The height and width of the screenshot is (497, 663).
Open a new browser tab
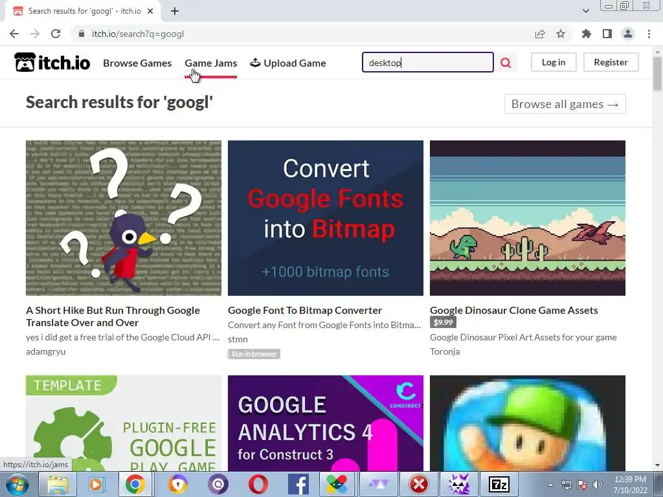pyautogui.click(x=175, y=11)
